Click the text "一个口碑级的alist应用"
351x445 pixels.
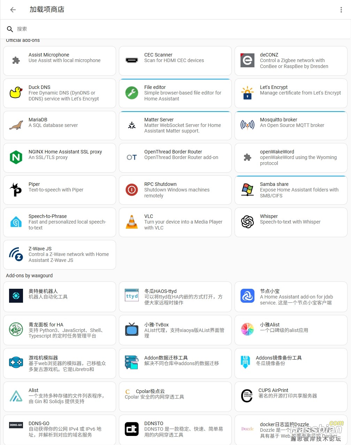click(x=284, y=330)
